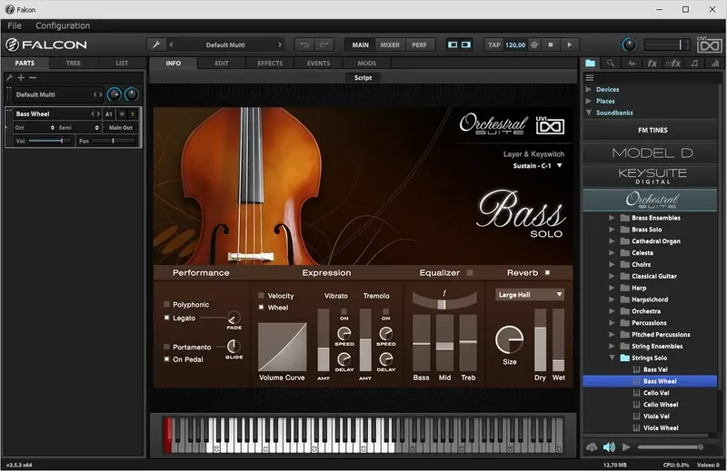Toggle the Legato checkbox

[167, 318]
